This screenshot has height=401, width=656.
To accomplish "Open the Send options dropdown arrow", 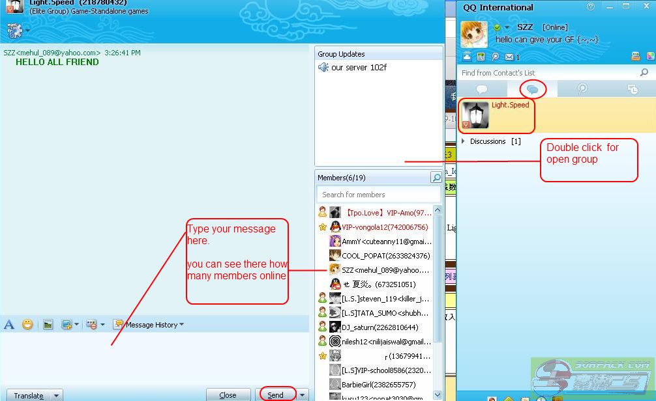I will point(302,394).
